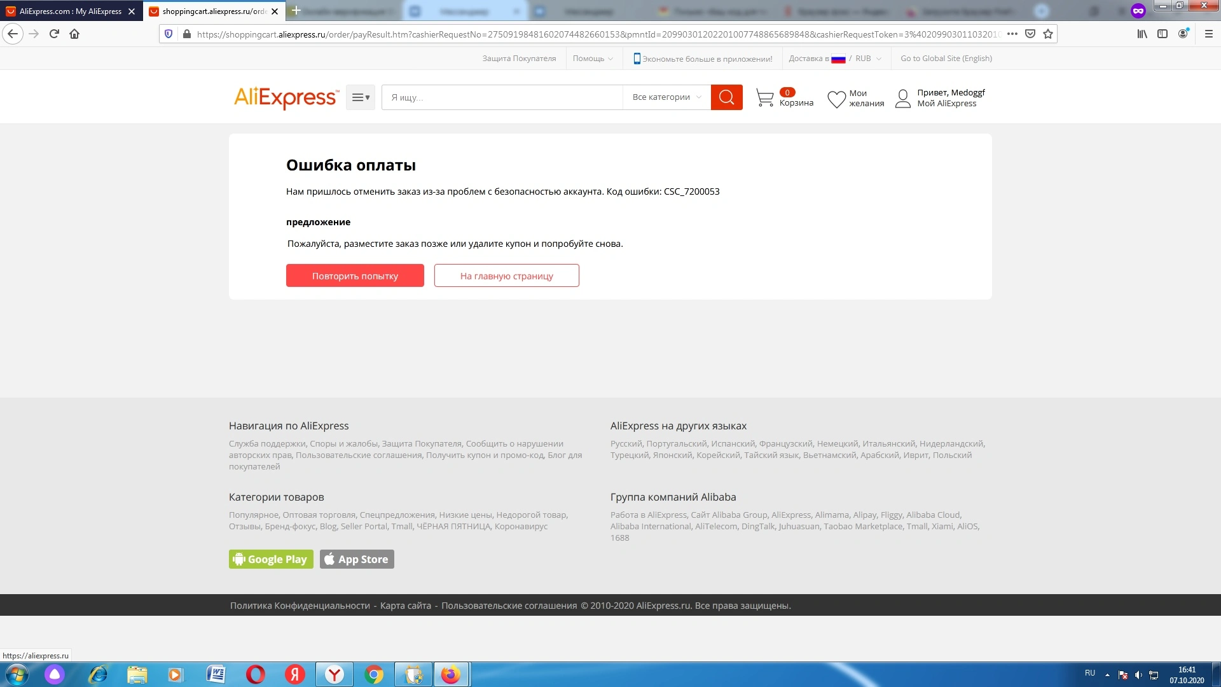This screenshot has width=1221, height=687.
Task: Click 'На главную страницу' button
Action: click(x=507, y=275)
